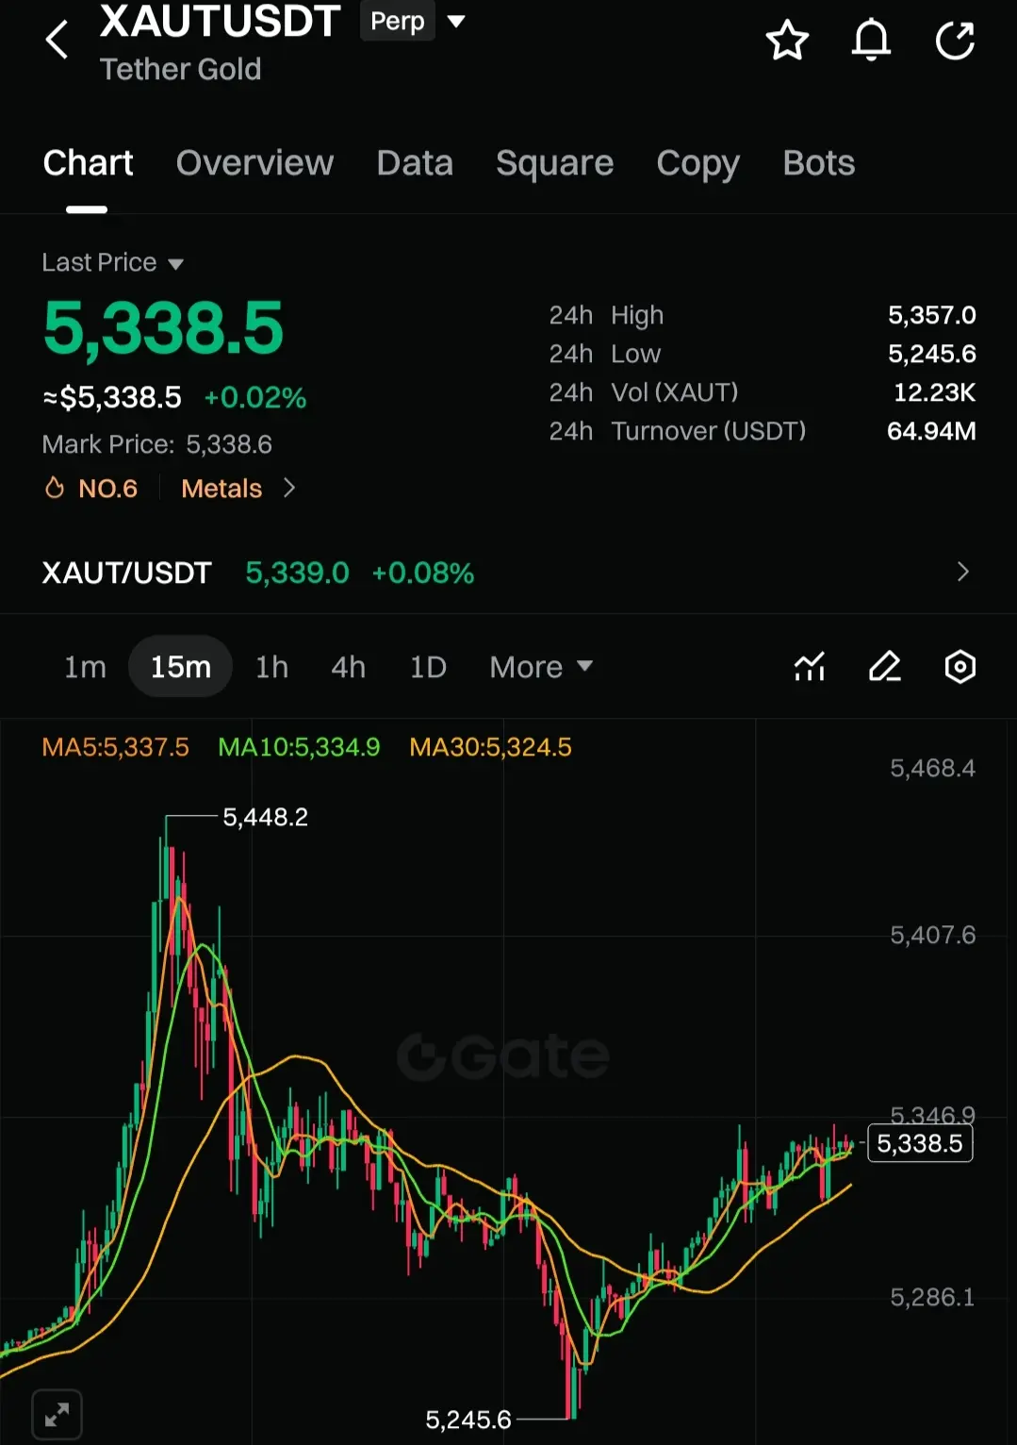Switch to Chart tab

(88, 163)
